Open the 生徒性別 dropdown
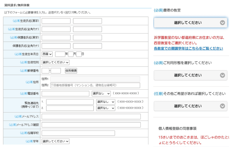The image size is (235, 147). pos(56,62)
